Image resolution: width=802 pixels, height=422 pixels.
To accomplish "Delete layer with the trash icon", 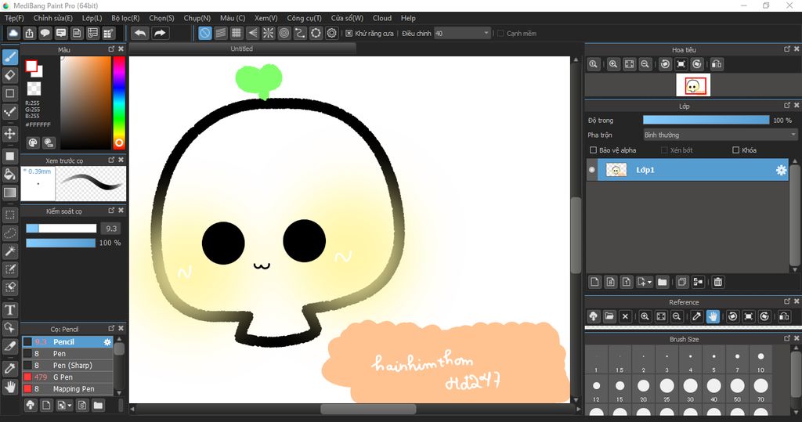I will point(718,282).
